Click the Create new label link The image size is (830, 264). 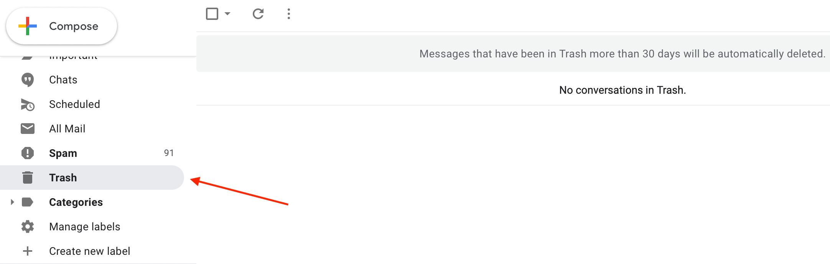[x=89, y=251]
